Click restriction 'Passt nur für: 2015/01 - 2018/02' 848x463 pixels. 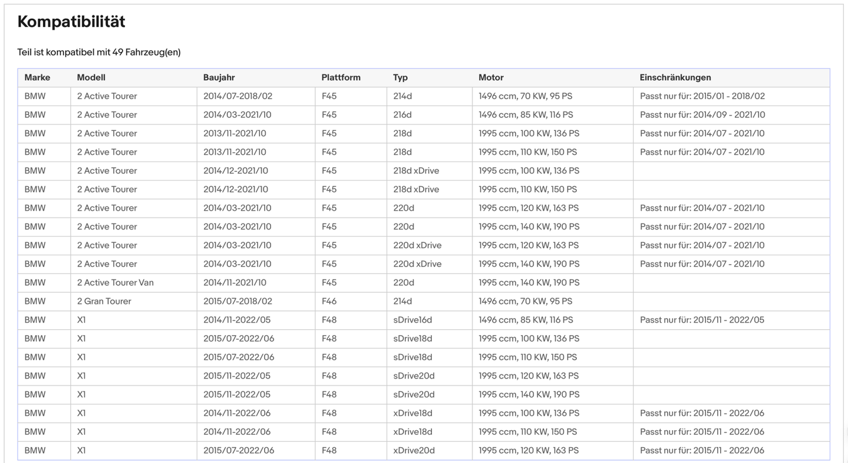point(702,96)
